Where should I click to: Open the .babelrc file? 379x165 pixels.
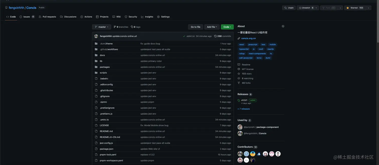click(x=104, y=79)
